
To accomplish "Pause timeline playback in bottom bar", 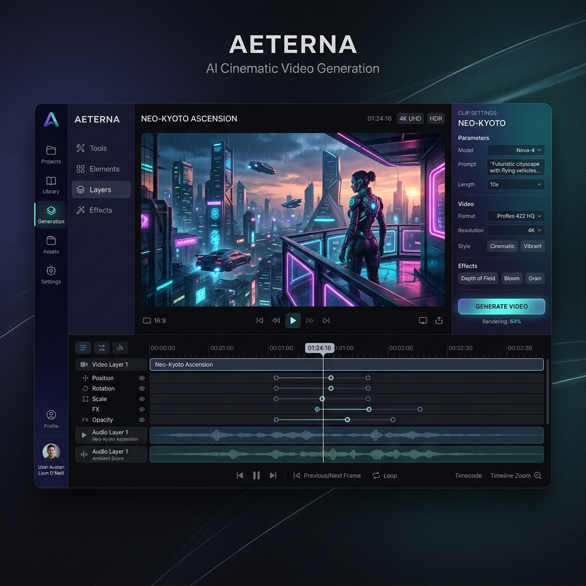I will click(256, 476).
